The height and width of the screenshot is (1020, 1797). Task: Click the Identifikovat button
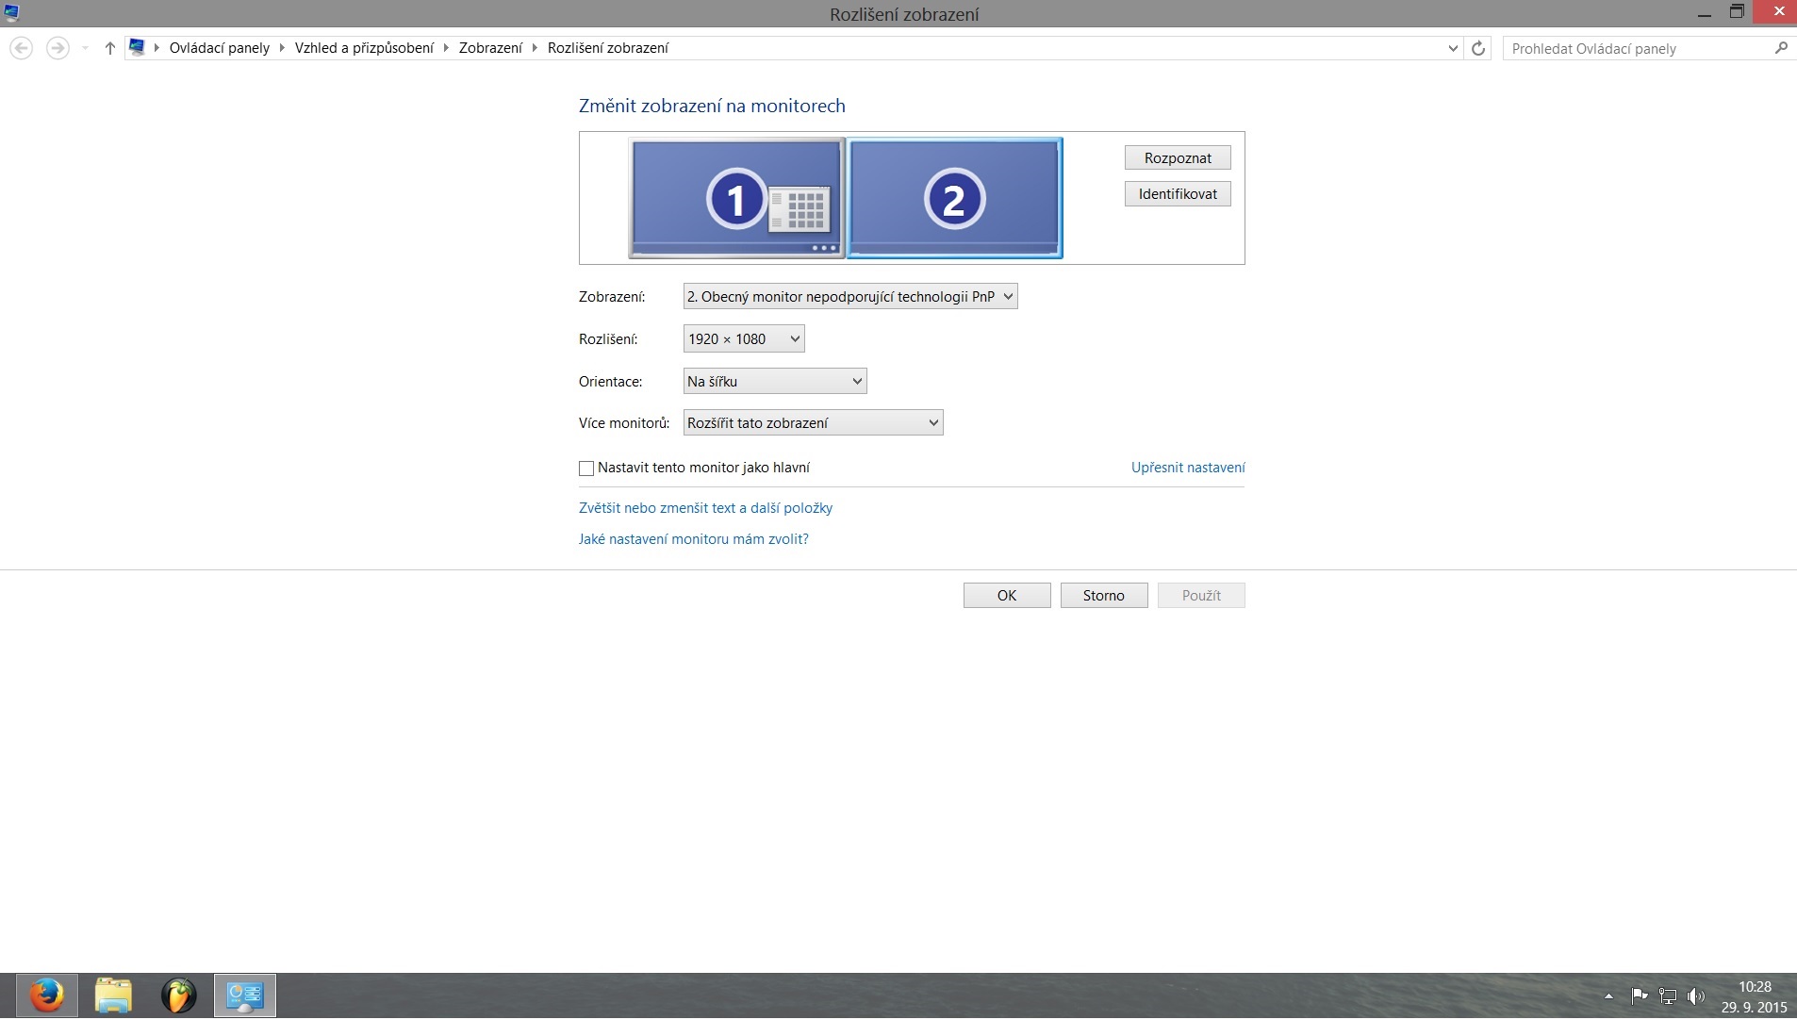1178,194
